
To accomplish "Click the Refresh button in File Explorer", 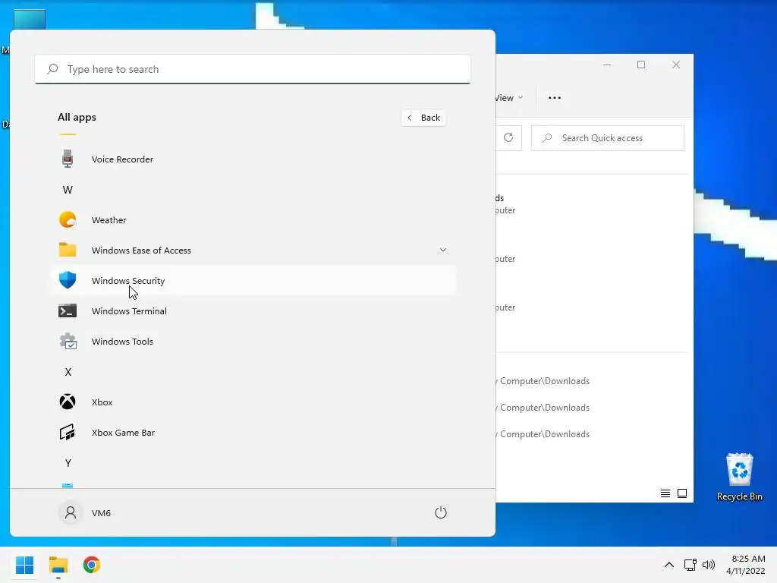I will [508, 138].
